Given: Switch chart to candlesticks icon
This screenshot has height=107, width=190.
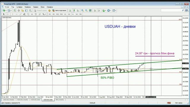Looking at the screenshot, I should pyautogui.click(x=74, y=11).
